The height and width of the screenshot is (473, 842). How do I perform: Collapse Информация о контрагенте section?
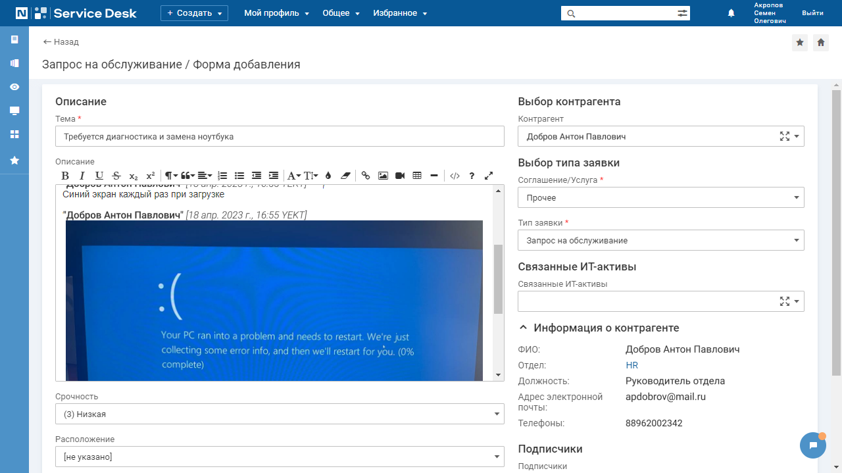524,328
